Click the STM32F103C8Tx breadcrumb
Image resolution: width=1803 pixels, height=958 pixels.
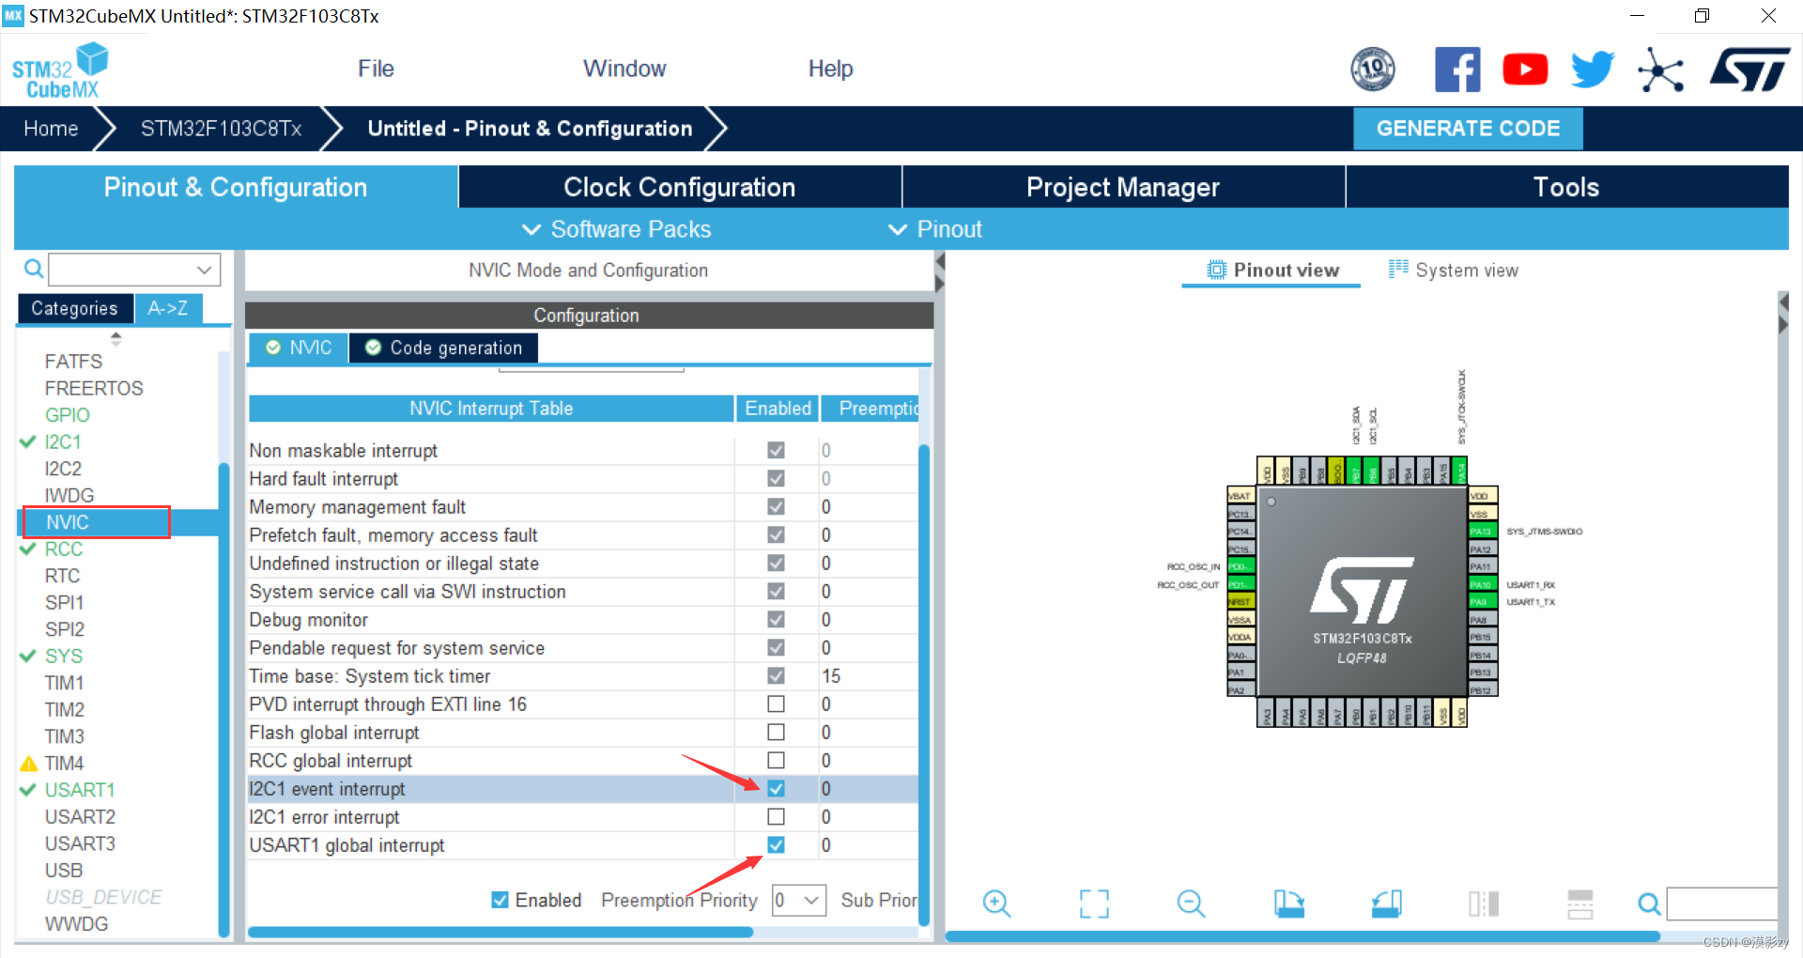222,129
